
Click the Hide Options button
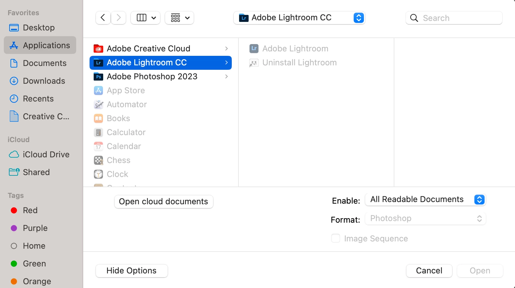(x=131, y=271)
